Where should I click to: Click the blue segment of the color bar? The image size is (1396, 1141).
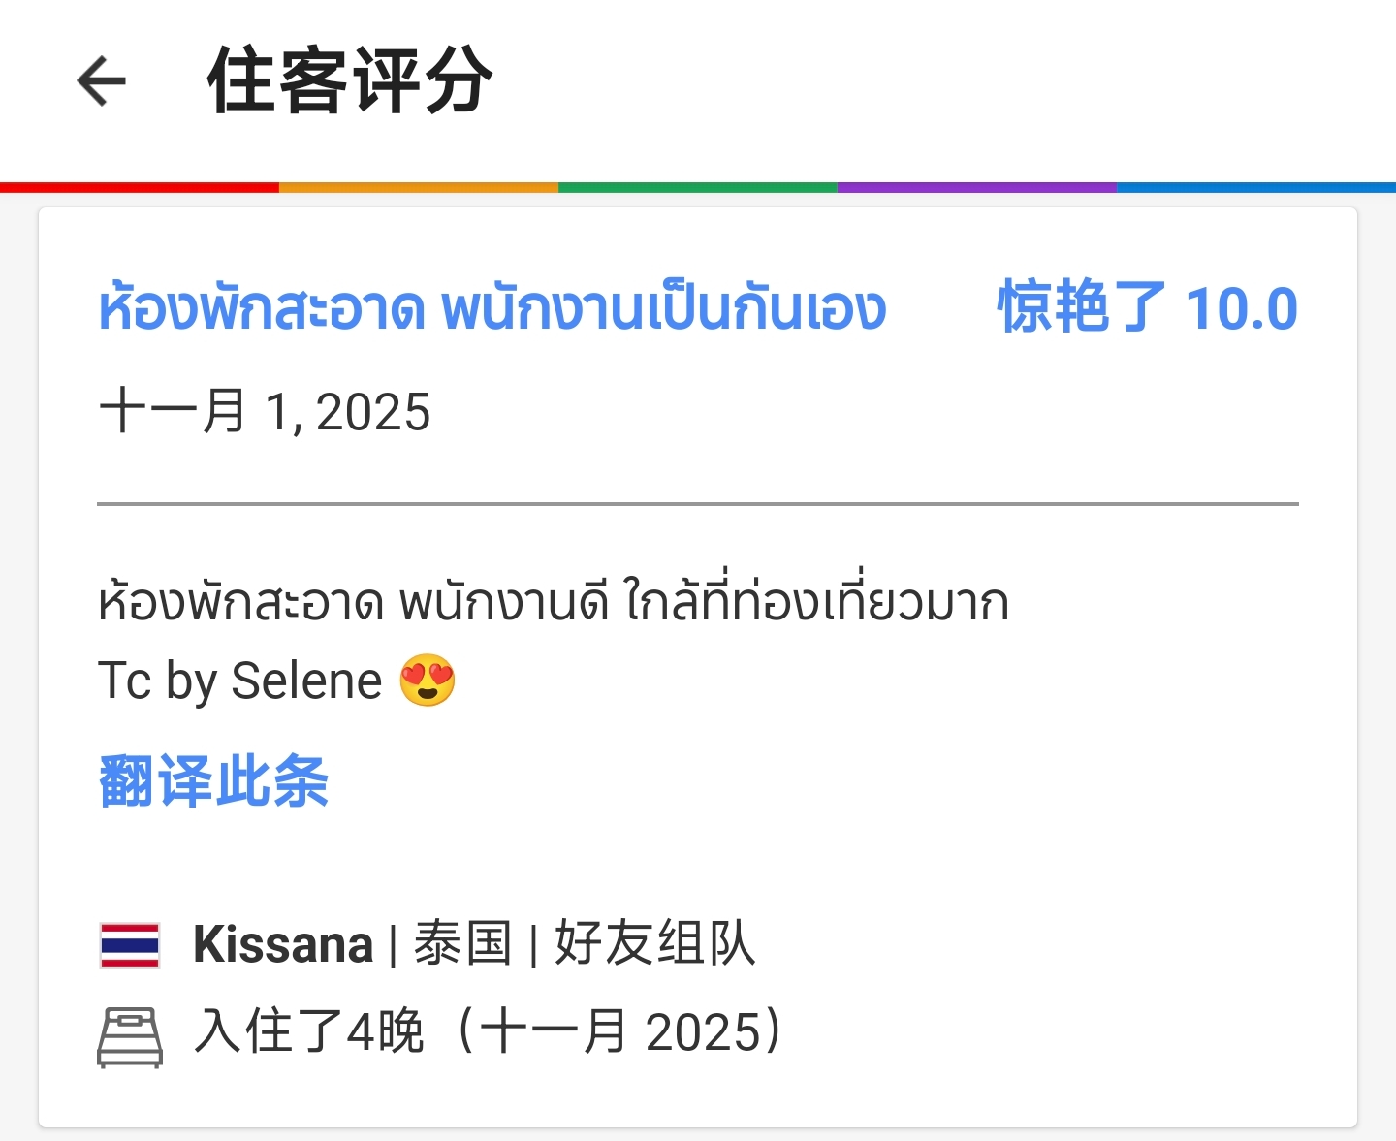[x=1256, y=187]
